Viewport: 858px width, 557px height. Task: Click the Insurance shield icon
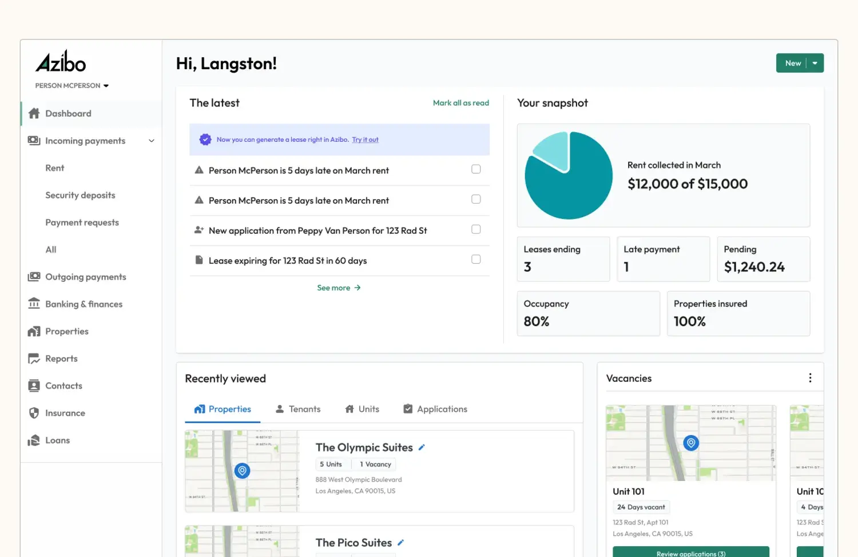point(34,413)
